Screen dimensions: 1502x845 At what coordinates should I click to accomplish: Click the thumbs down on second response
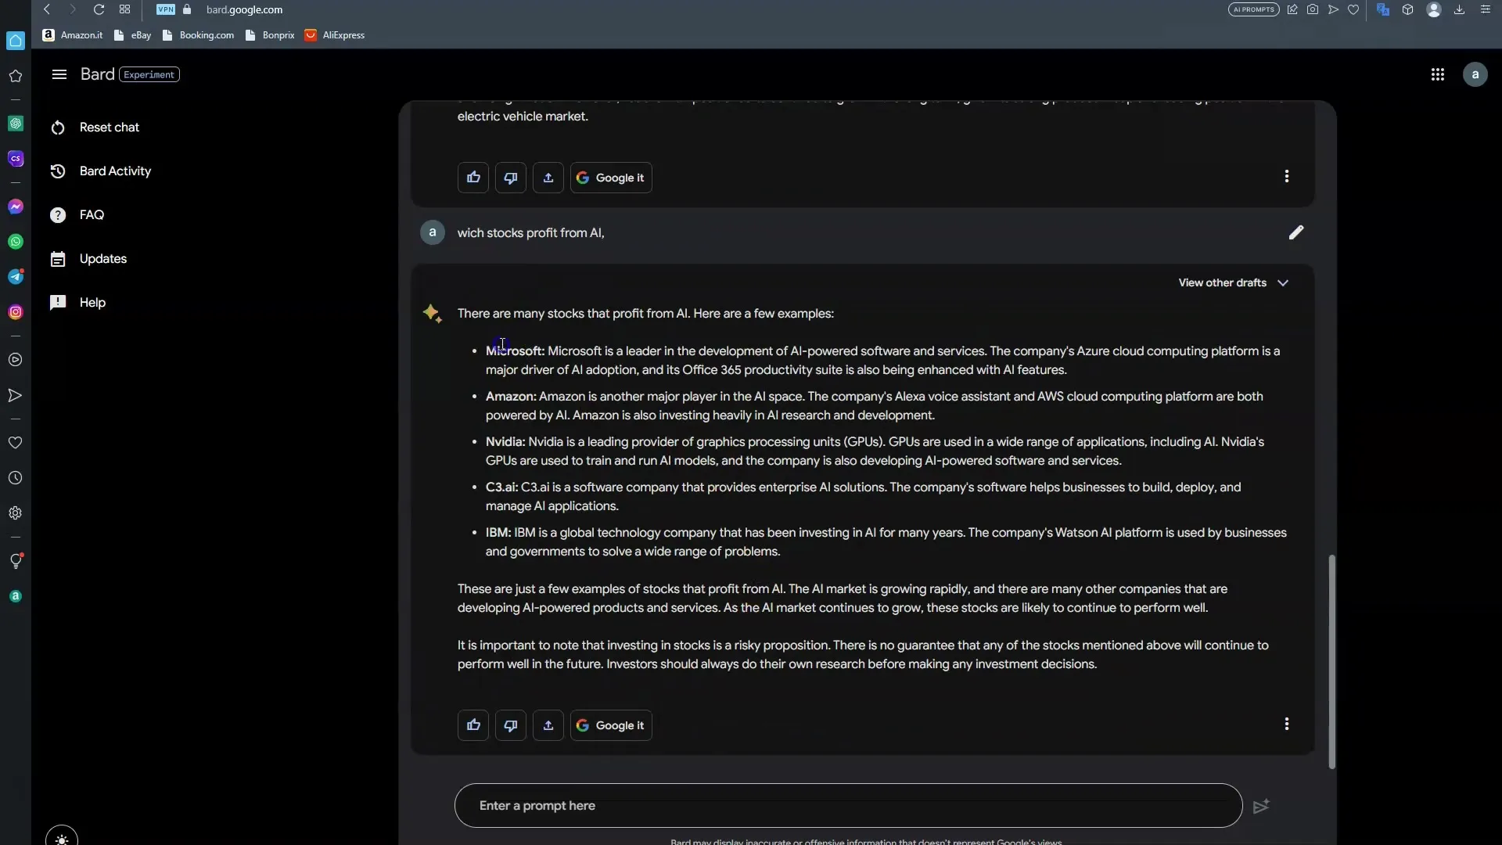click(511, 725)
